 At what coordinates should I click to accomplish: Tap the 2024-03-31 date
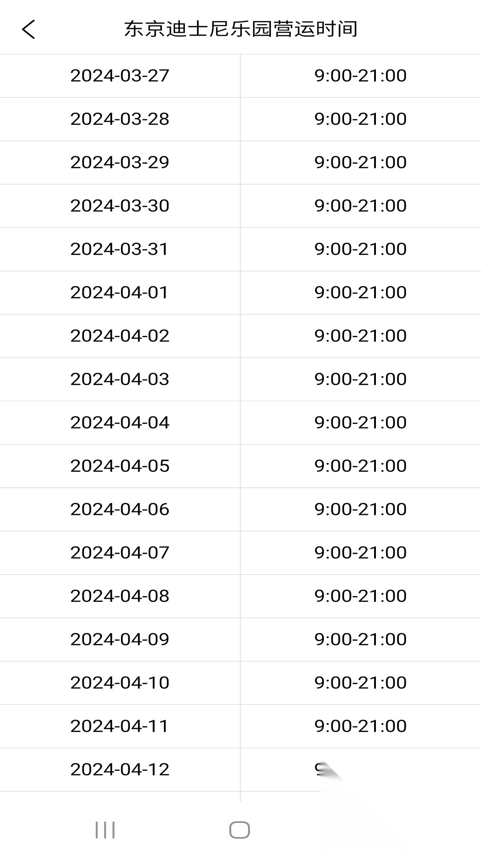pyautogui.click(x=120, y=249)
